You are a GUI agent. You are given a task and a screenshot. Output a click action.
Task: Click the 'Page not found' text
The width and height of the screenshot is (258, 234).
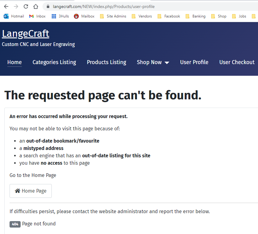click(39, 224)
